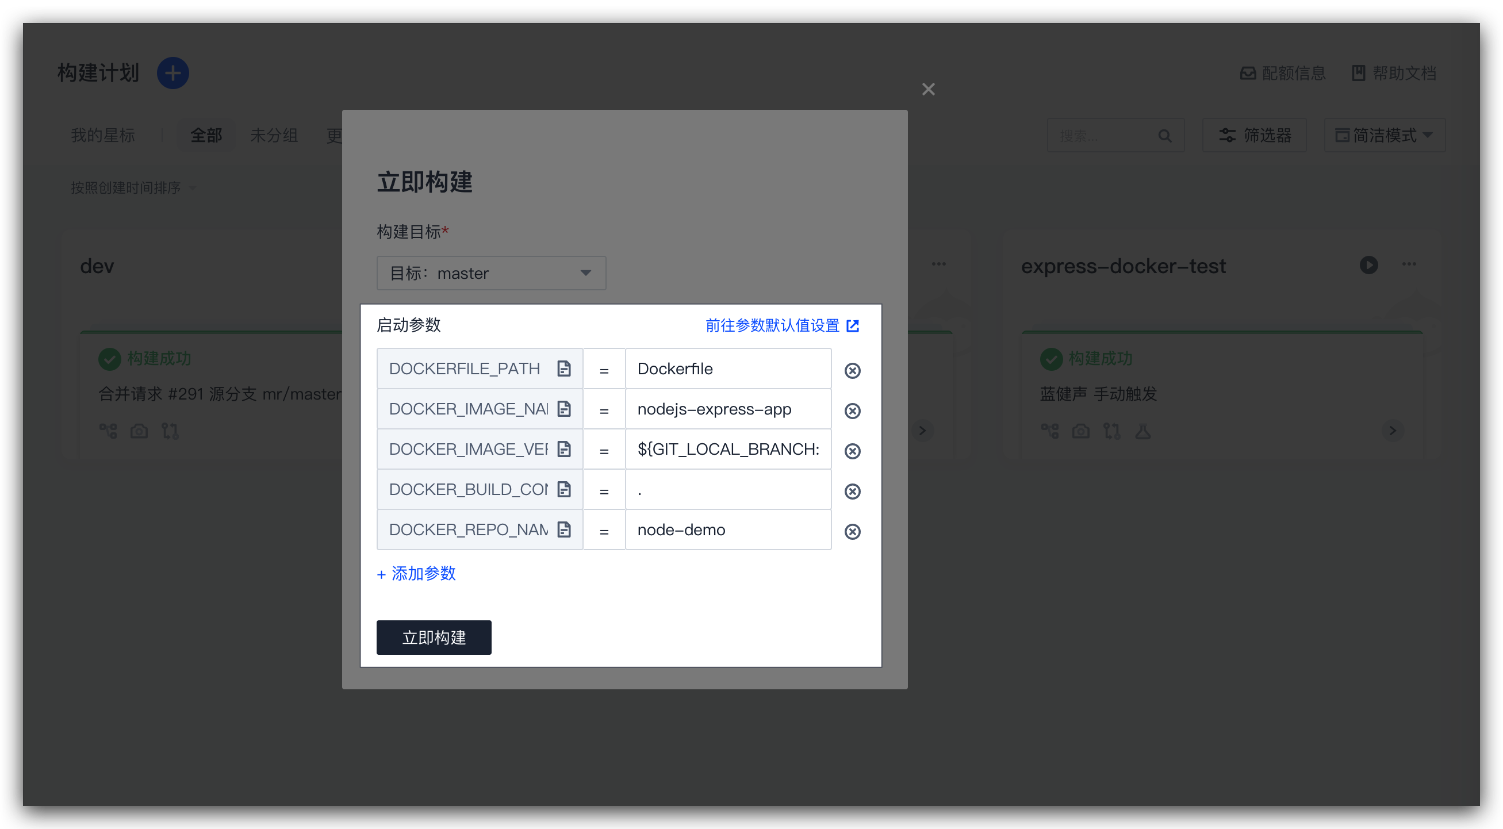Select the 全部 tab
Screen dimensions: 1503x829
coord(206,135)
